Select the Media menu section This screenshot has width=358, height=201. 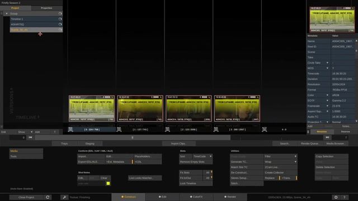(x=26, y=151)
